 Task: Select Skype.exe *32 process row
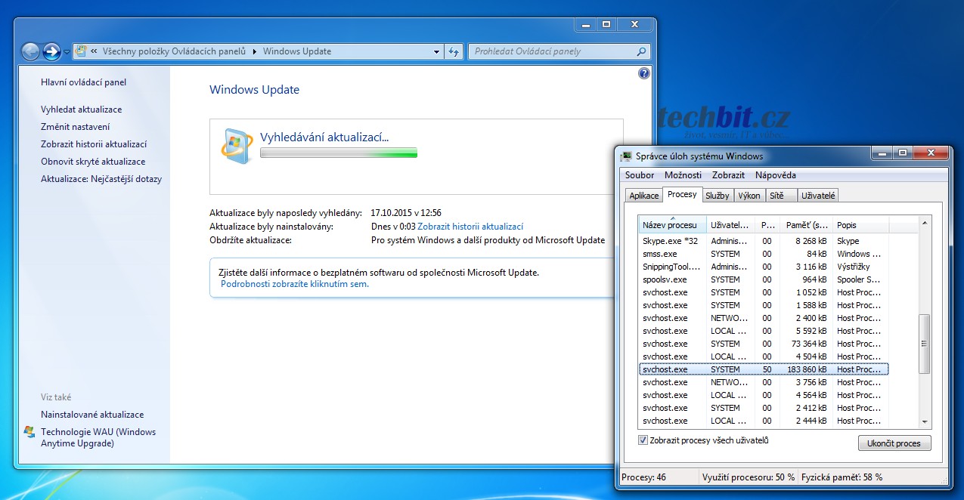764,241
